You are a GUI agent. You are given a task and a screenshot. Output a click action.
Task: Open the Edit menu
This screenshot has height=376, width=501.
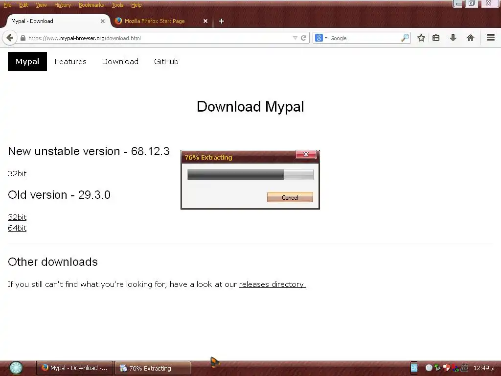(x=23, y=5)
